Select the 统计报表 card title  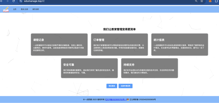pos(159,40)
